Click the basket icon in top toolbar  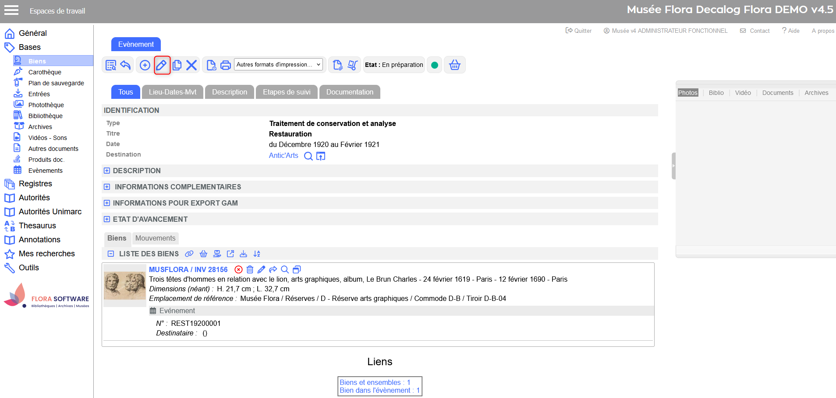tap(455, 65)
